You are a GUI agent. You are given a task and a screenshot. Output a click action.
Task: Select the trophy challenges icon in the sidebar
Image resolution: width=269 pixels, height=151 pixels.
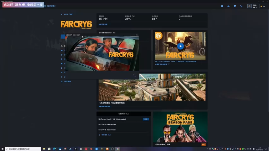62,68
